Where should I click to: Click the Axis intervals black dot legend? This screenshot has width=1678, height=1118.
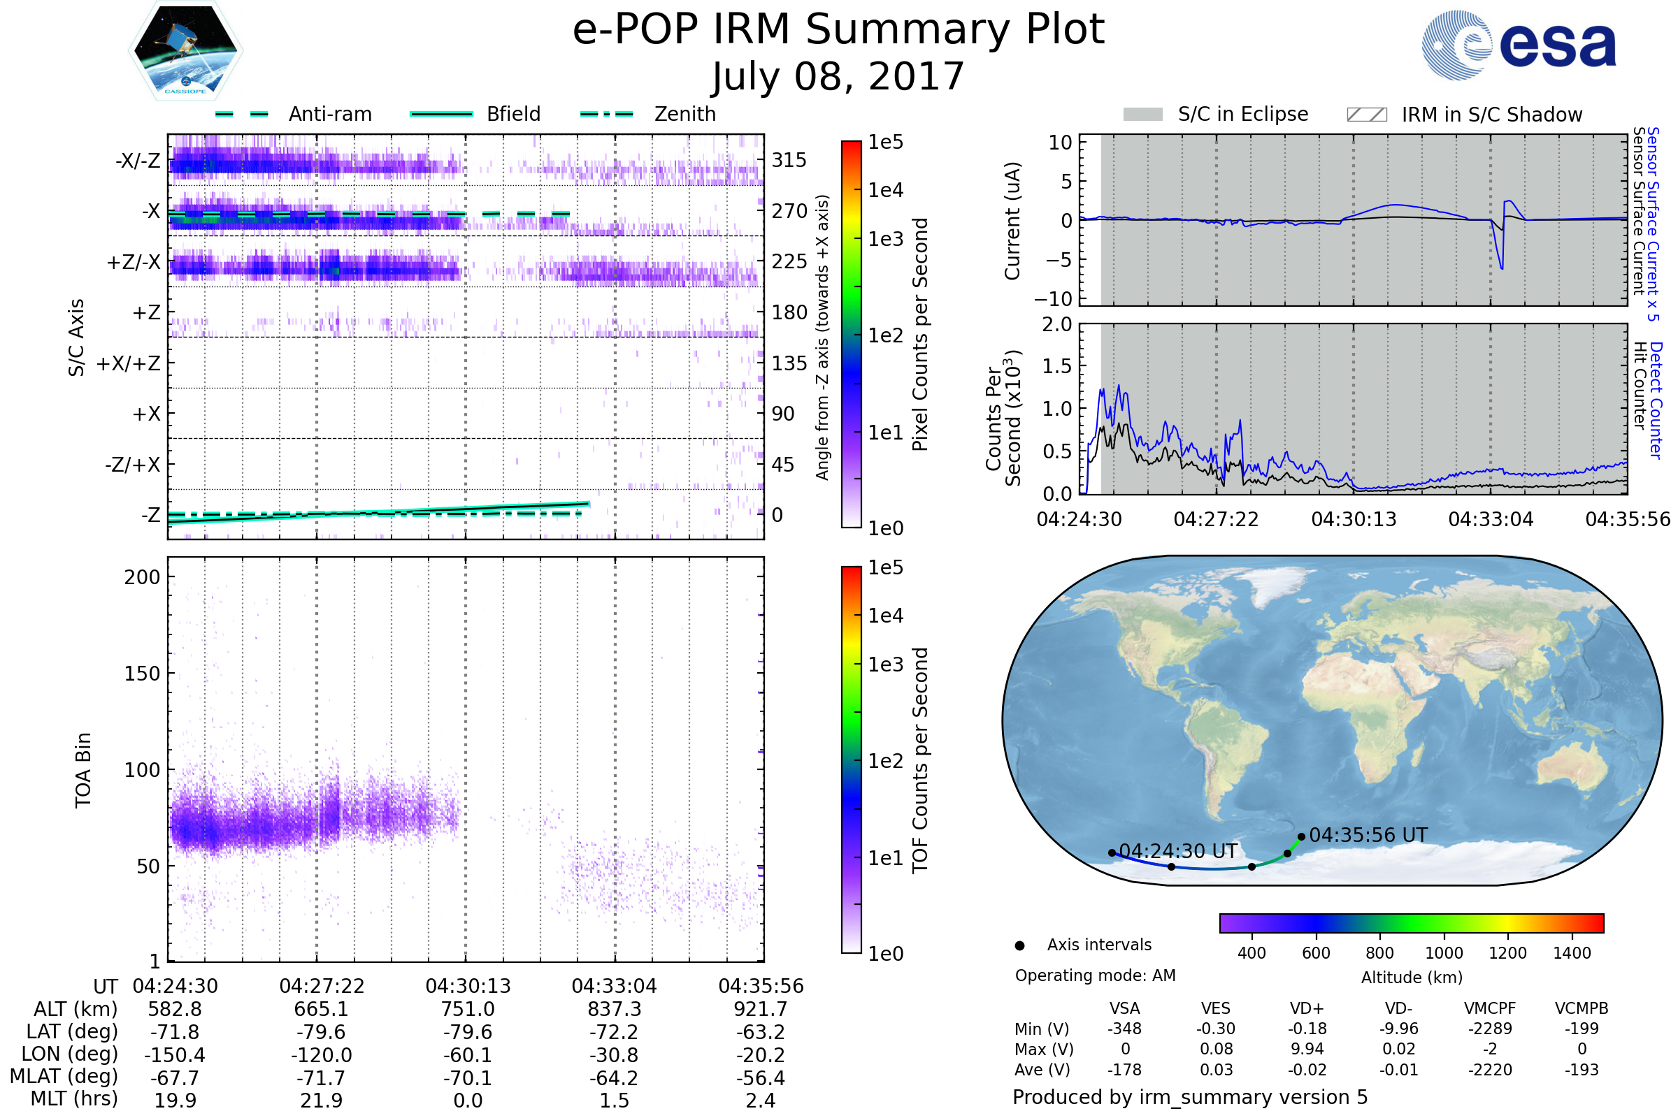point(1019,945)
